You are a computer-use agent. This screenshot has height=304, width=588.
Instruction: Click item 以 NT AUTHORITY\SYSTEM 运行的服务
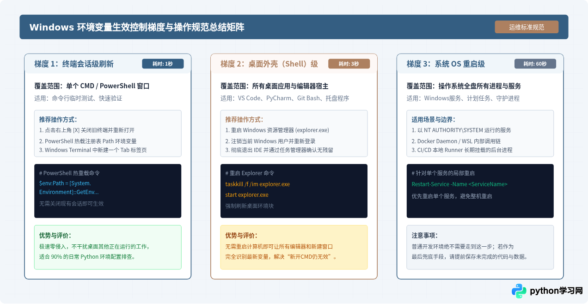[x=461, y=130]
